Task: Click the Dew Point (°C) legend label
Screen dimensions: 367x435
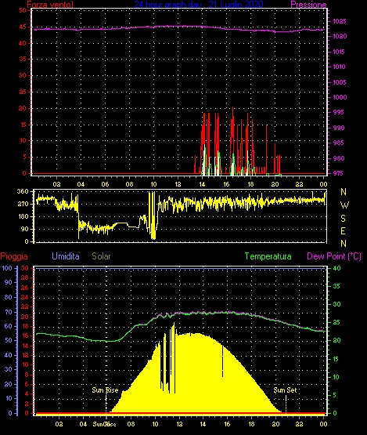Action: [x=334, y=256]
